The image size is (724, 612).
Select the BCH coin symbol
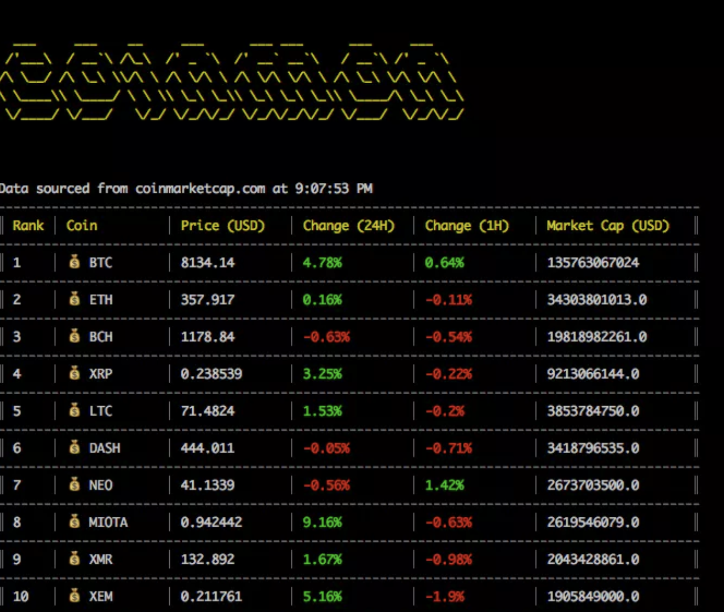click(101, 337)
